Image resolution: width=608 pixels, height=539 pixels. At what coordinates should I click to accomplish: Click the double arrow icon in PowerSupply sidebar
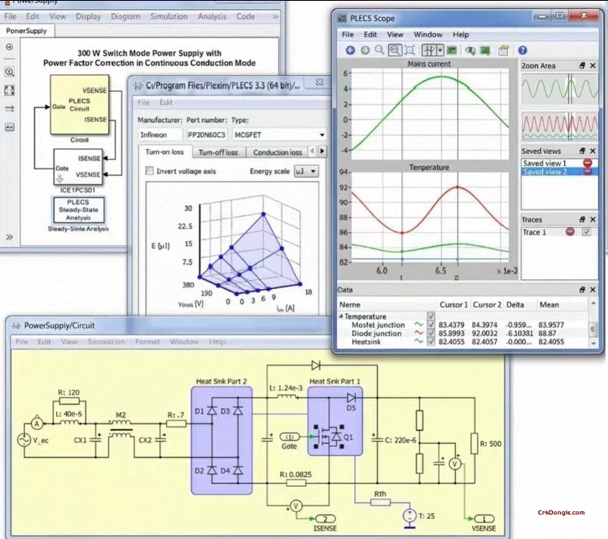tap(9, 109)
